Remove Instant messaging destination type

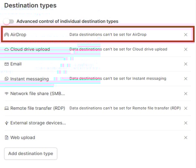[x=186, y=79]
